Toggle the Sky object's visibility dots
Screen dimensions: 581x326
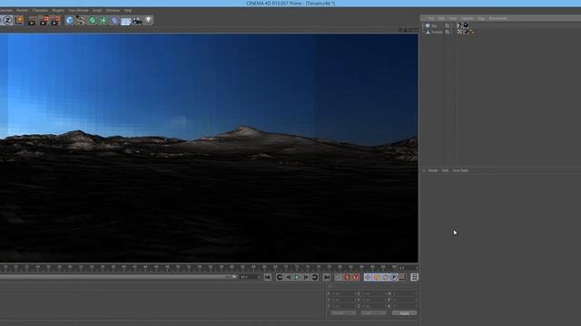tap(451, 26)
